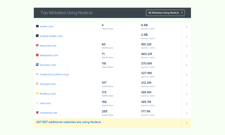Click the Top Websites Using NodeJs heading
Screen dimensions: 225x135
pos(66,13)
